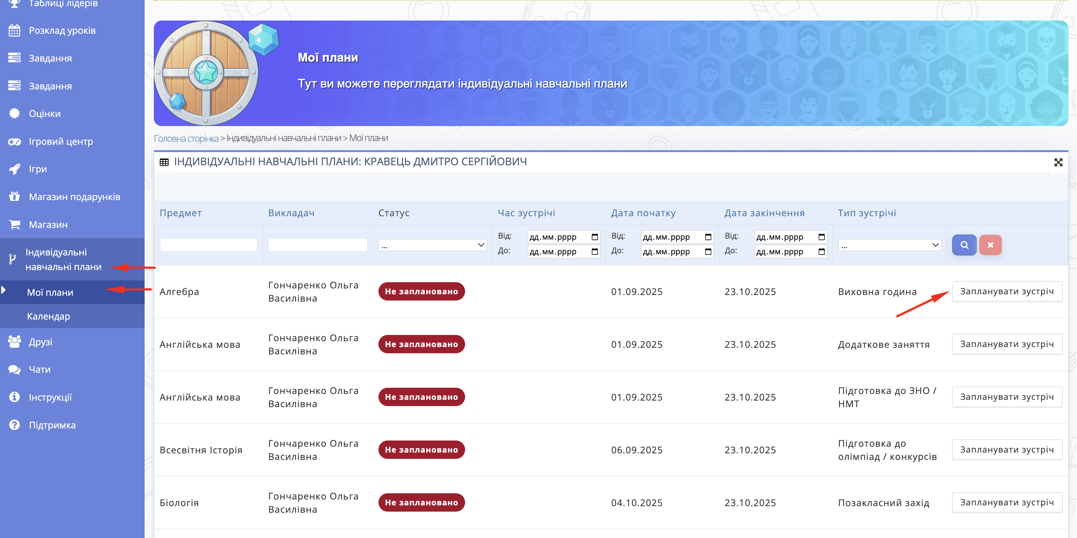Open calendar picker for Час зустрічі Від date
Image resolution: width=1077 pixels, height=538 pixels.
coord(595,237)
